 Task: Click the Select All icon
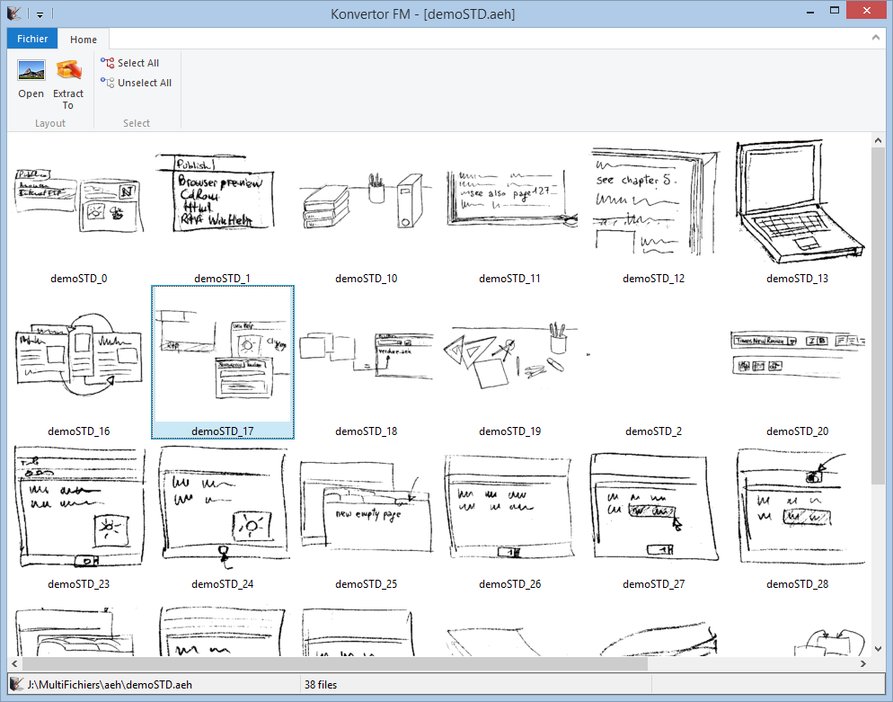[x=108, y=63]
